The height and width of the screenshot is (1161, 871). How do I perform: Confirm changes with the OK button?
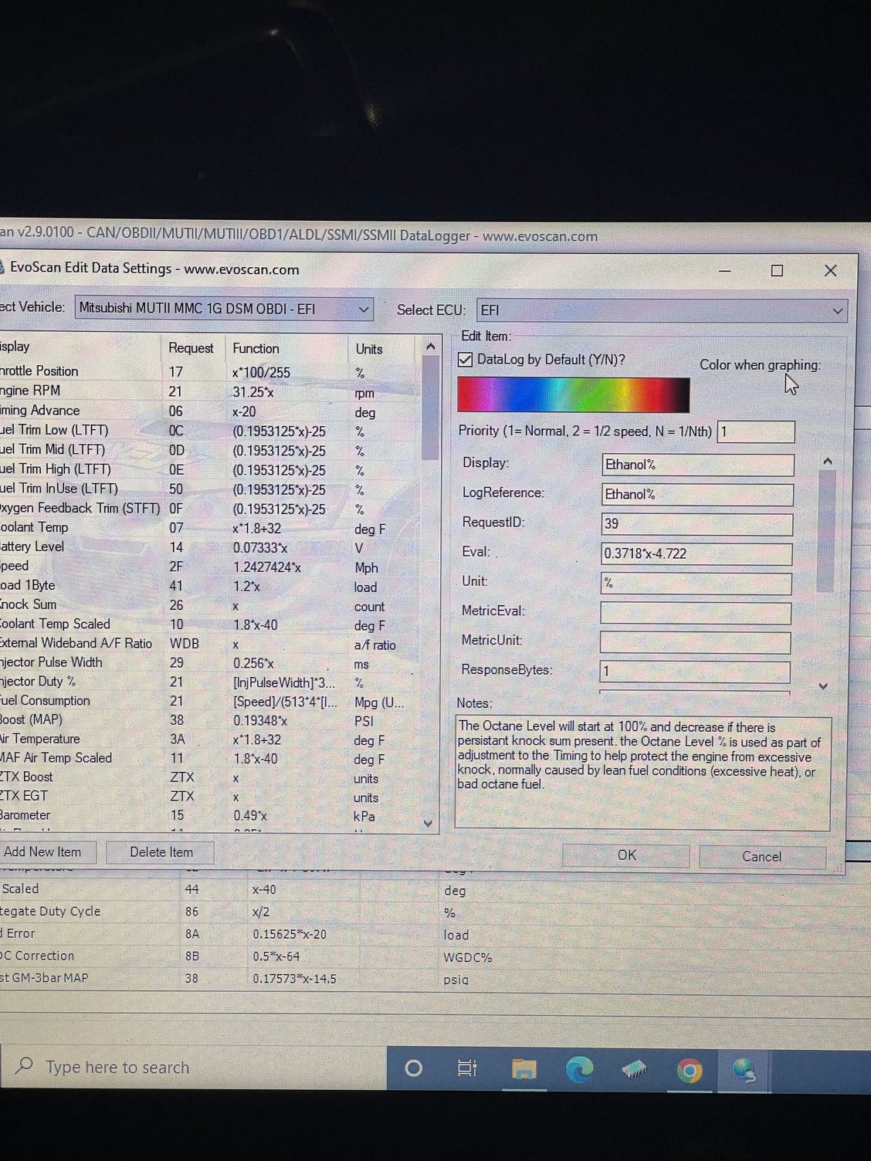(x=626, y=855)
